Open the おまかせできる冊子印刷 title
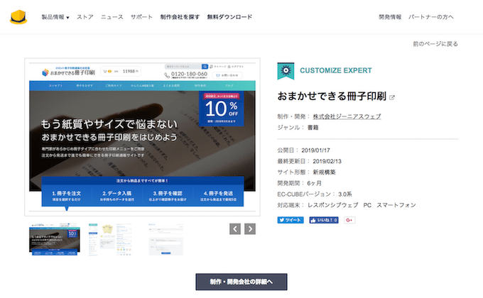Screen dimensions: 483x298 tap(332, 96)
